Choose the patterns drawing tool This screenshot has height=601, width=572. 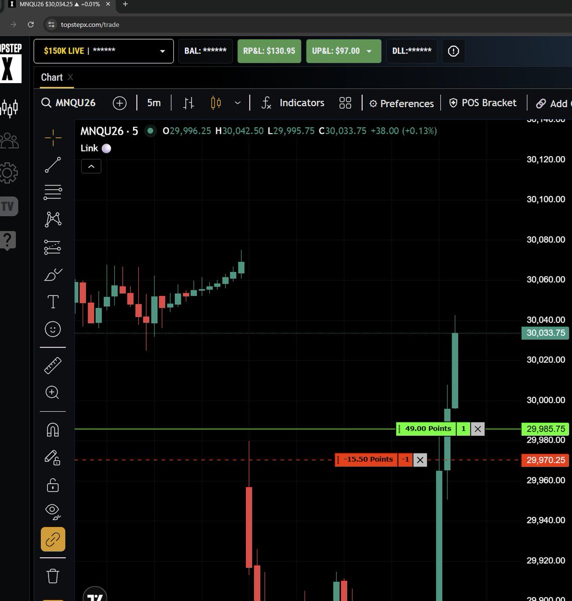click(53, 219)
